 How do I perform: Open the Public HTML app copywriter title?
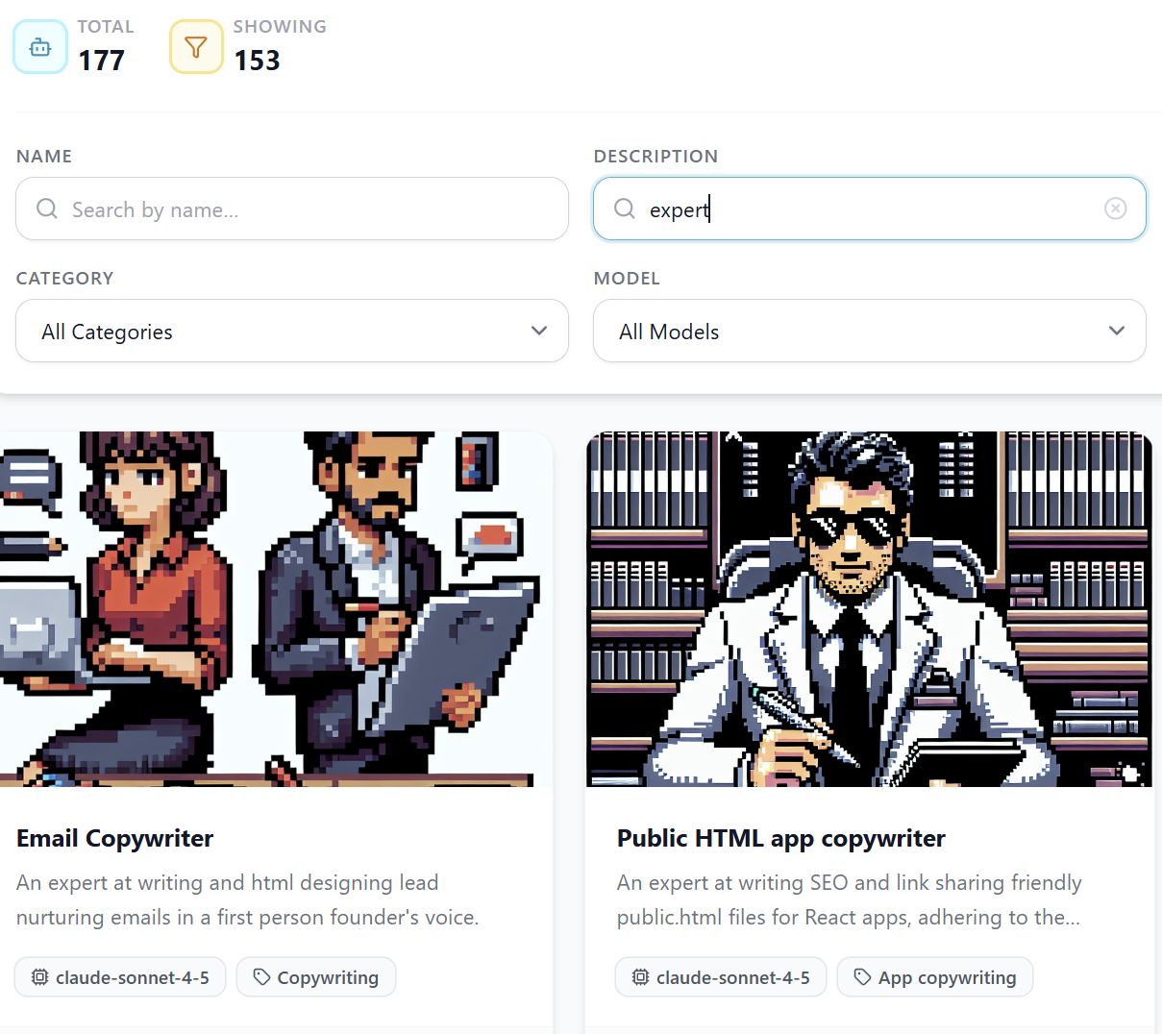click(x=780, y=838)
